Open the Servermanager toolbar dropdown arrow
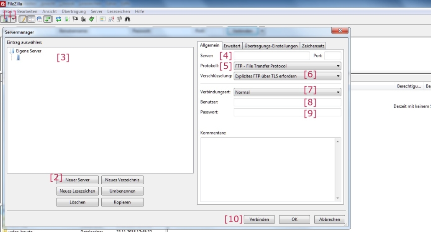The width and height of the screenshot is (431, 232). tap(13, 19)
